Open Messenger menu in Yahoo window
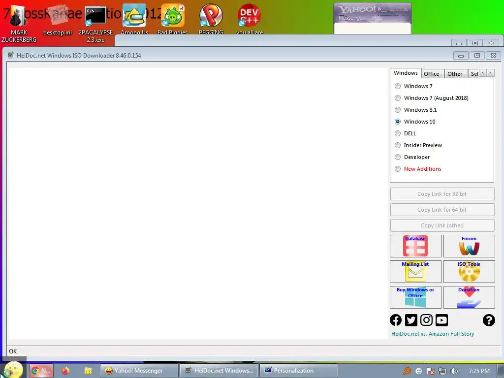Screen dimensions: 504x378 click(x=351, y=18)
